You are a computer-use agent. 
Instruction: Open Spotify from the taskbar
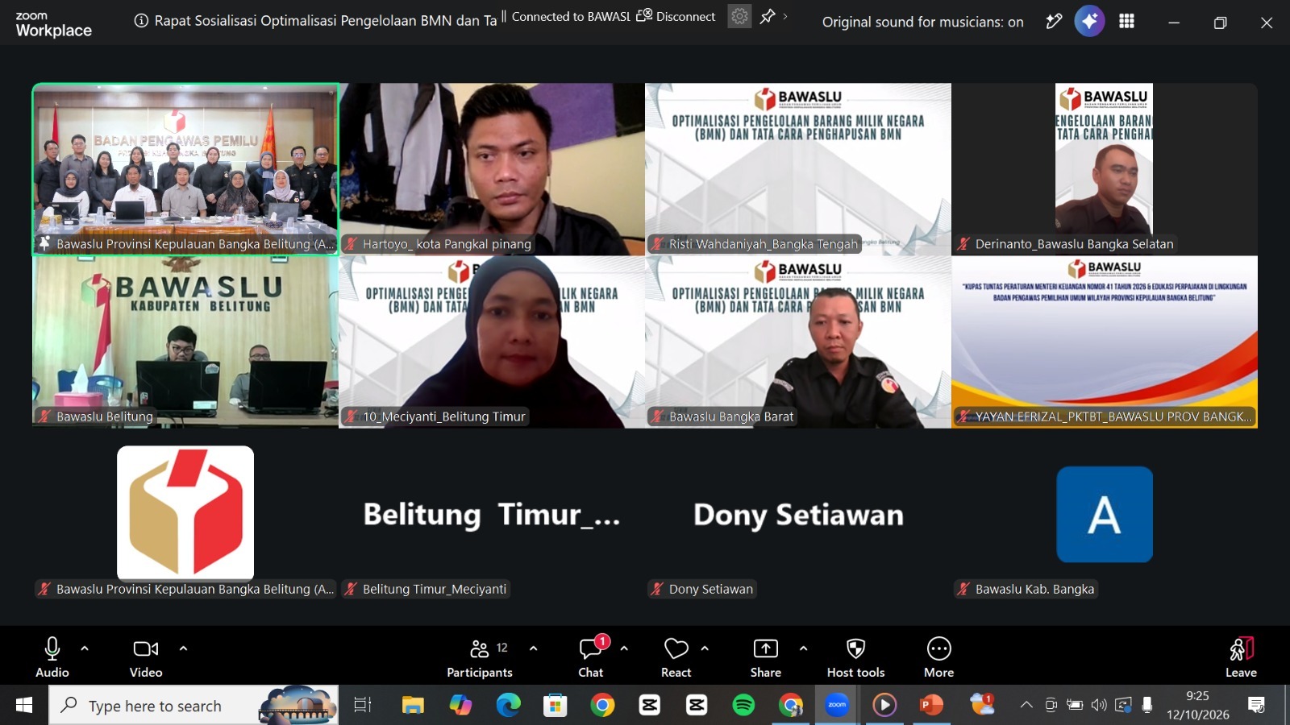click(x=743, y=706)
